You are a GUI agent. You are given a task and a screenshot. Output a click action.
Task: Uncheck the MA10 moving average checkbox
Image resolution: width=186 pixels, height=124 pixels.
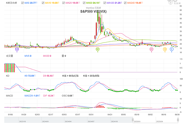click(x=43, y=3)
